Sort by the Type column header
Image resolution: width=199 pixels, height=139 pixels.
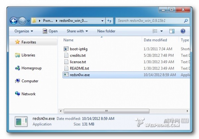coord(185,40)
